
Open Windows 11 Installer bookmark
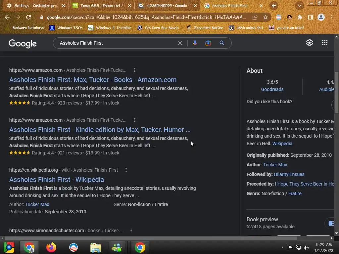pos(110,28)
